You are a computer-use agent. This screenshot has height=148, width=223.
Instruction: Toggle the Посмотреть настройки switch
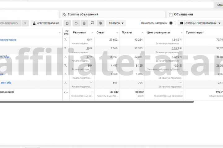[172, 23]
